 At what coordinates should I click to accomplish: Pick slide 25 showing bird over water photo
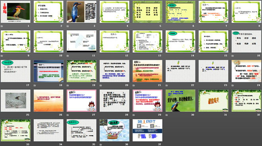15,100
